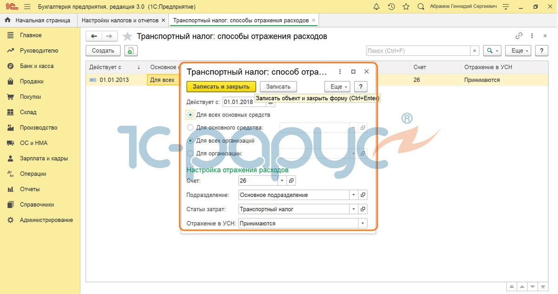Viewport: 558px width, 294px height.
Task: Close Настройки налогов и отчетов tab
Action: tap(163, 20)
